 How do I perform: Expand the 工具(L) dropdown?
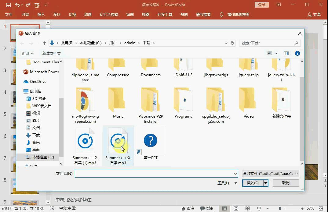tap(227, 183)
